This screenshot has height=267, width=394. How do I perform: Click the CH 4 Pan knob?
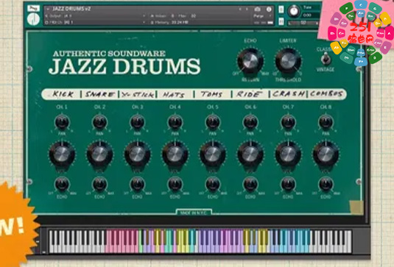tap(175, 122)
